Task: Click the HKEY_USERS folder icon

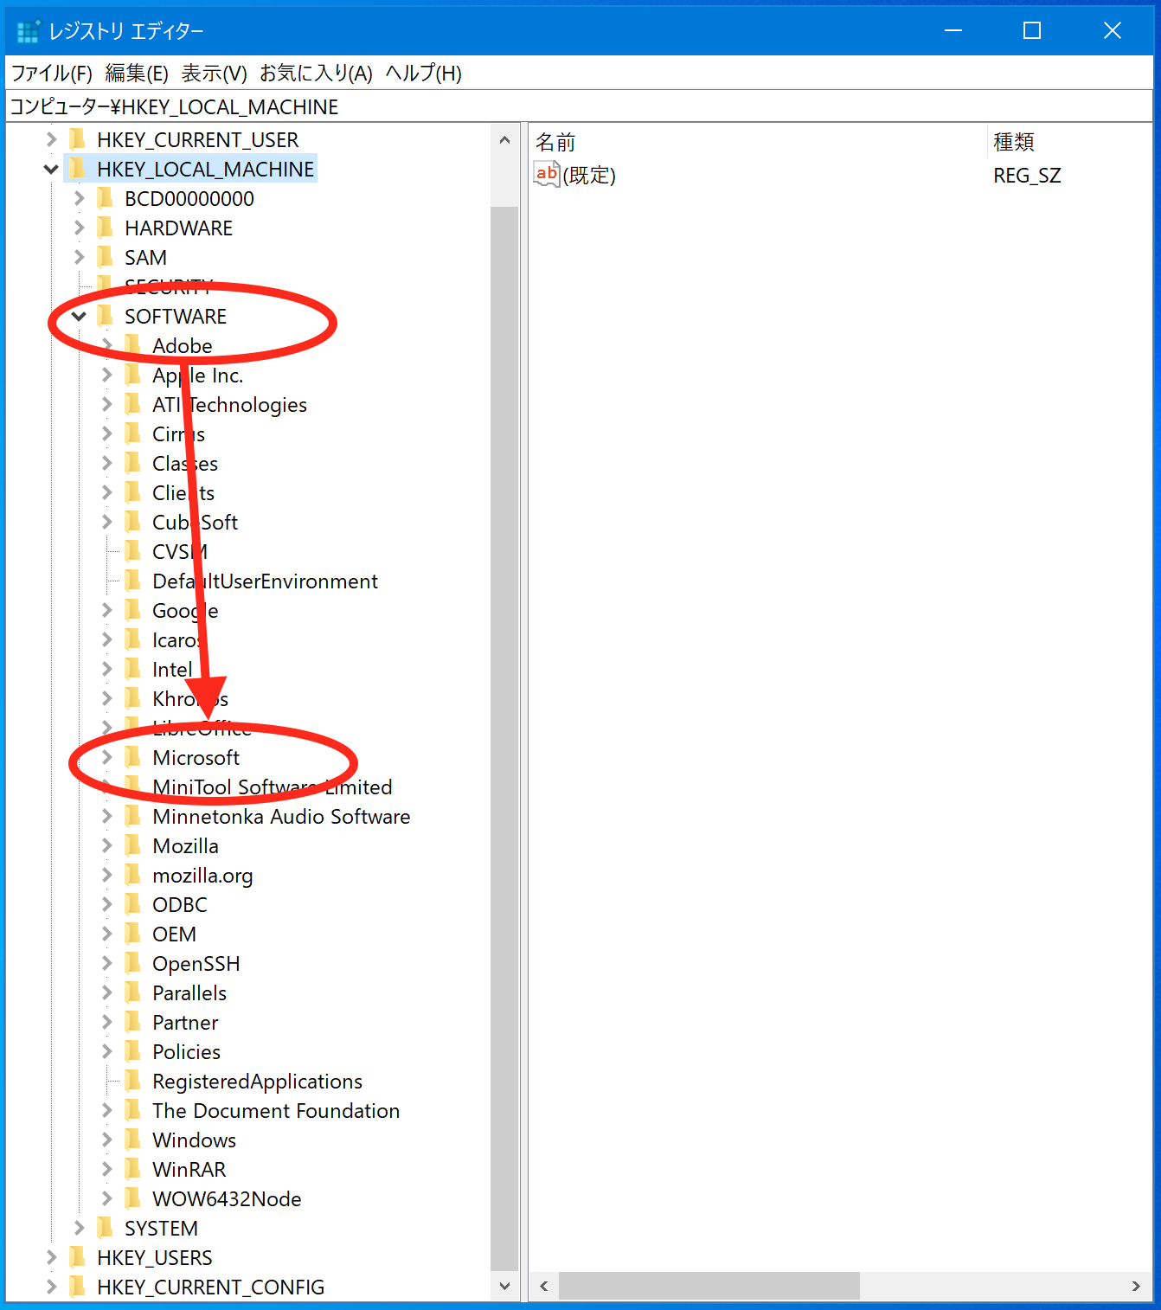Action: (x=77, y=1257)
